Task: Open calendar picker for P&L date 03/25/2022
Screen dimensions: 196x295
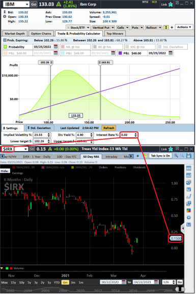Action: (170, 53)
